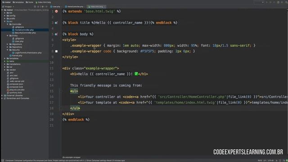Click the locate file target icon in Project panel

35,7
